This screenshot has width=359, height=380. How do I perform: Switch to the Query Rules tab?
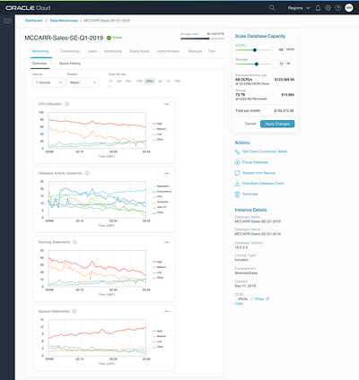point(139,51)
